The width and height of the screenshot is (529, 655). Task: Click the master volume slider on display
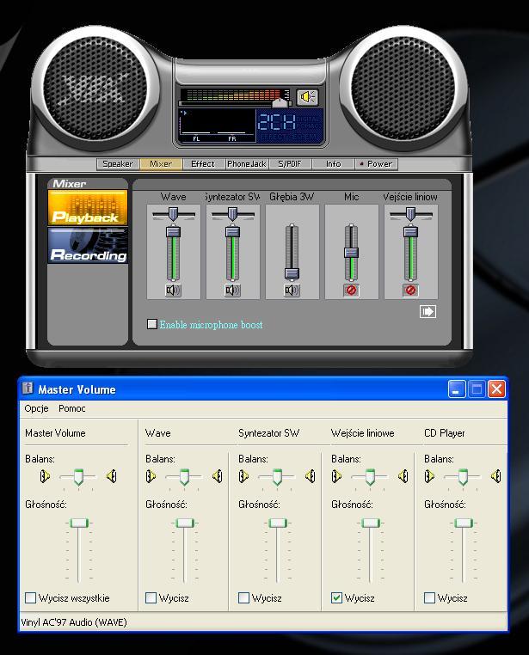click(281, 101)
